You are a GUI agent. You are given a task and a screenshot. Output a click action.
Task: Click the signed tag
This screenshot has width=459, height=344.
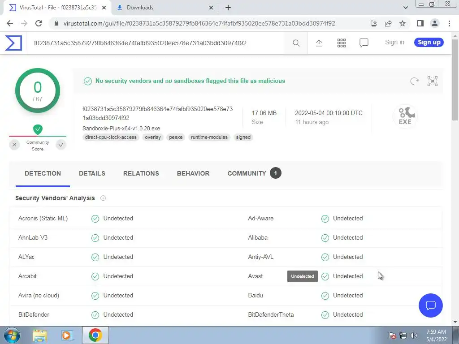tap(243, 137)
